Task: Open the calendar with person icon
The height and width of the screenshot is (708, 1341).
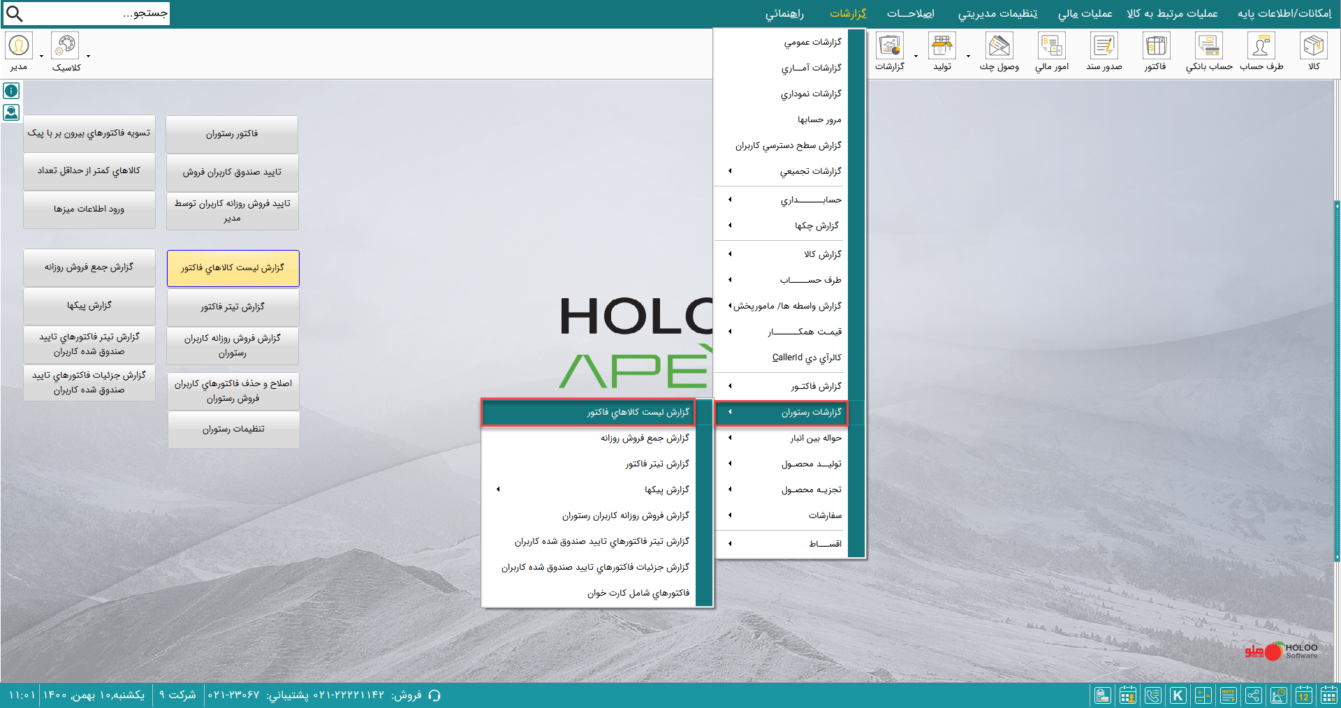Action: click(x=1127, y=695)
